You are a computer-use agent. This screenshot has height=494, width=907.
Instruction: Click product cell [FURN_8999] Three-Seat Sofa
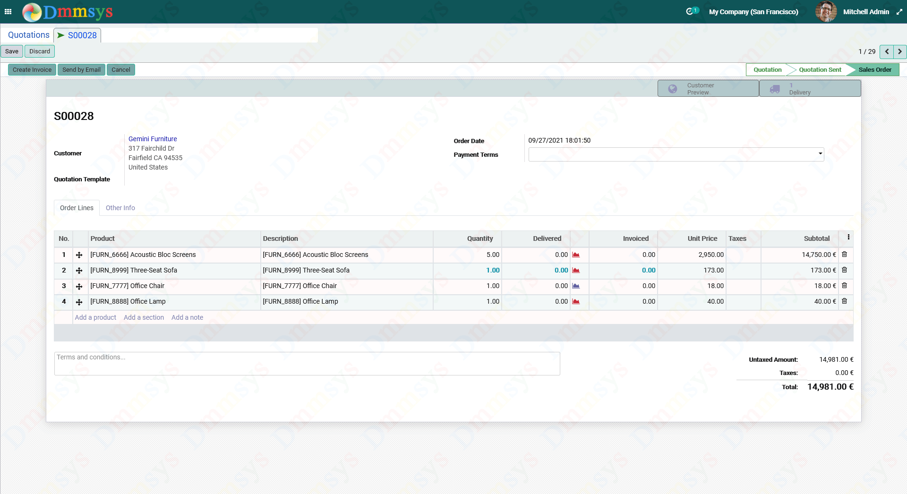pos(174,270)
